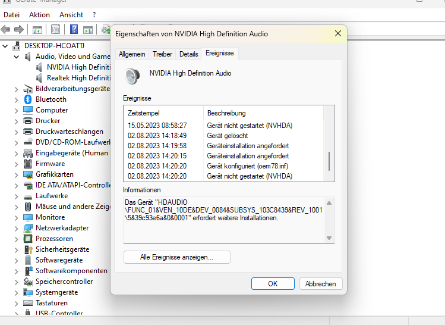Image resolution: width=445 pixels, height=325 pixels.
Task: Click the Laufwerke drive icon
Action: pyautogui.click(x=28, y=197)
